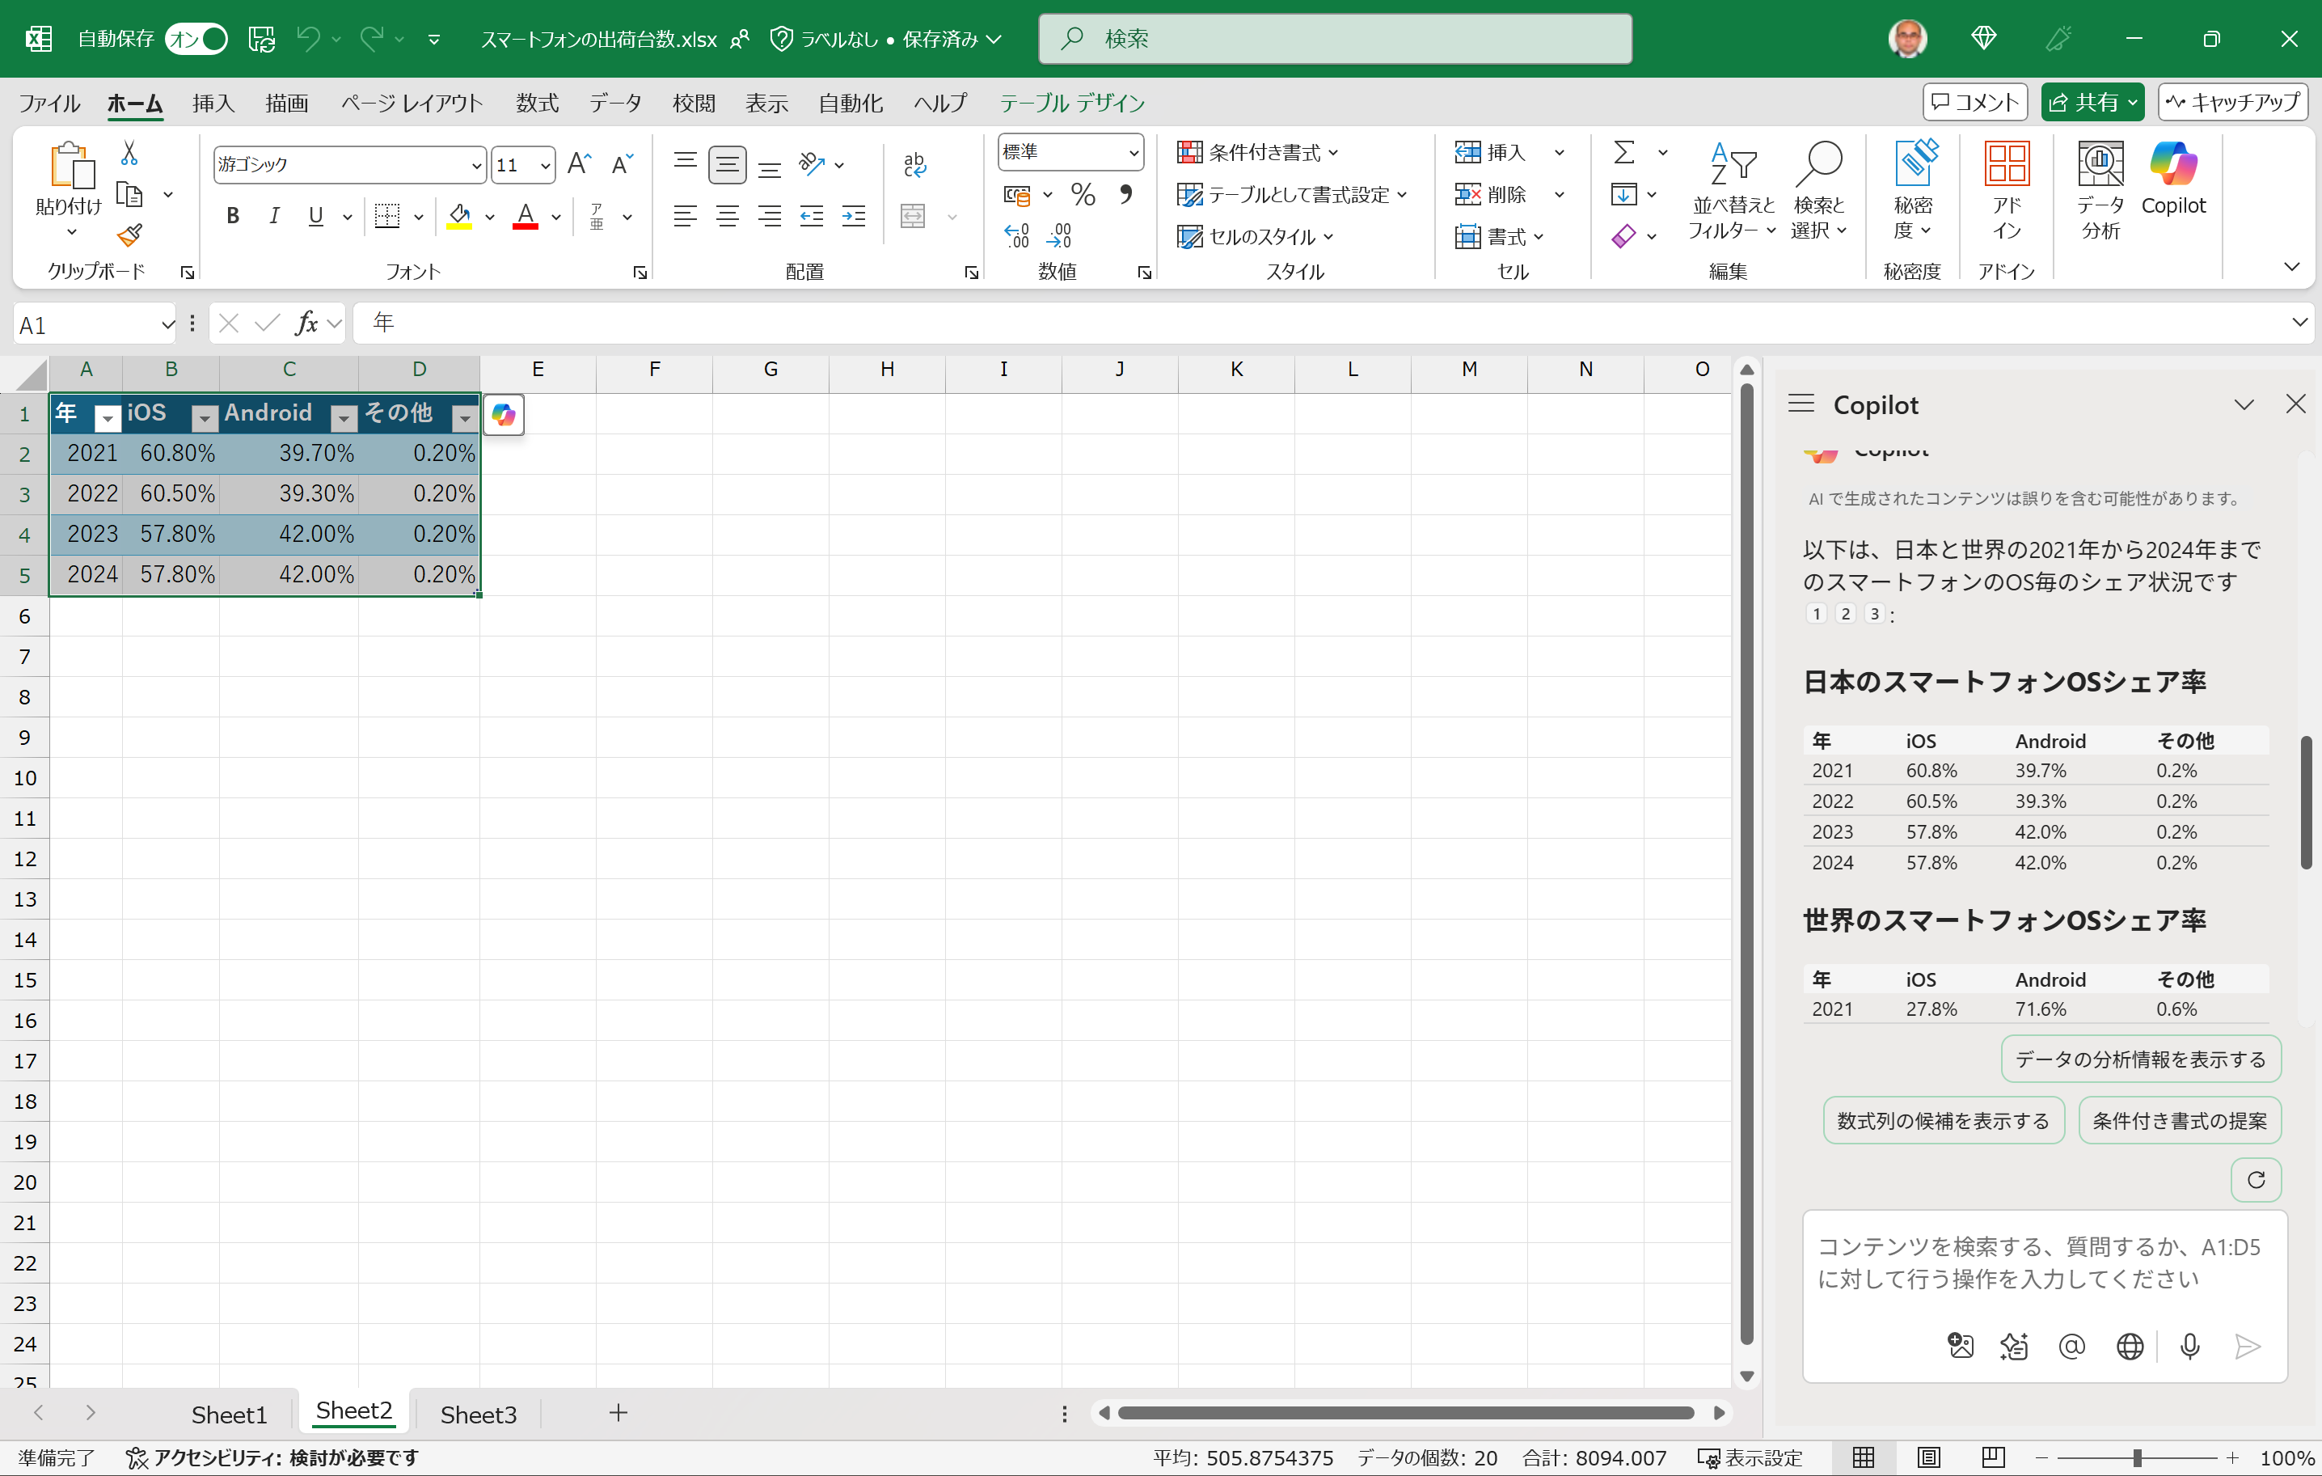Click the Cut scissors icon
The image size is (2322, 1476).
[x=129, y=154]
